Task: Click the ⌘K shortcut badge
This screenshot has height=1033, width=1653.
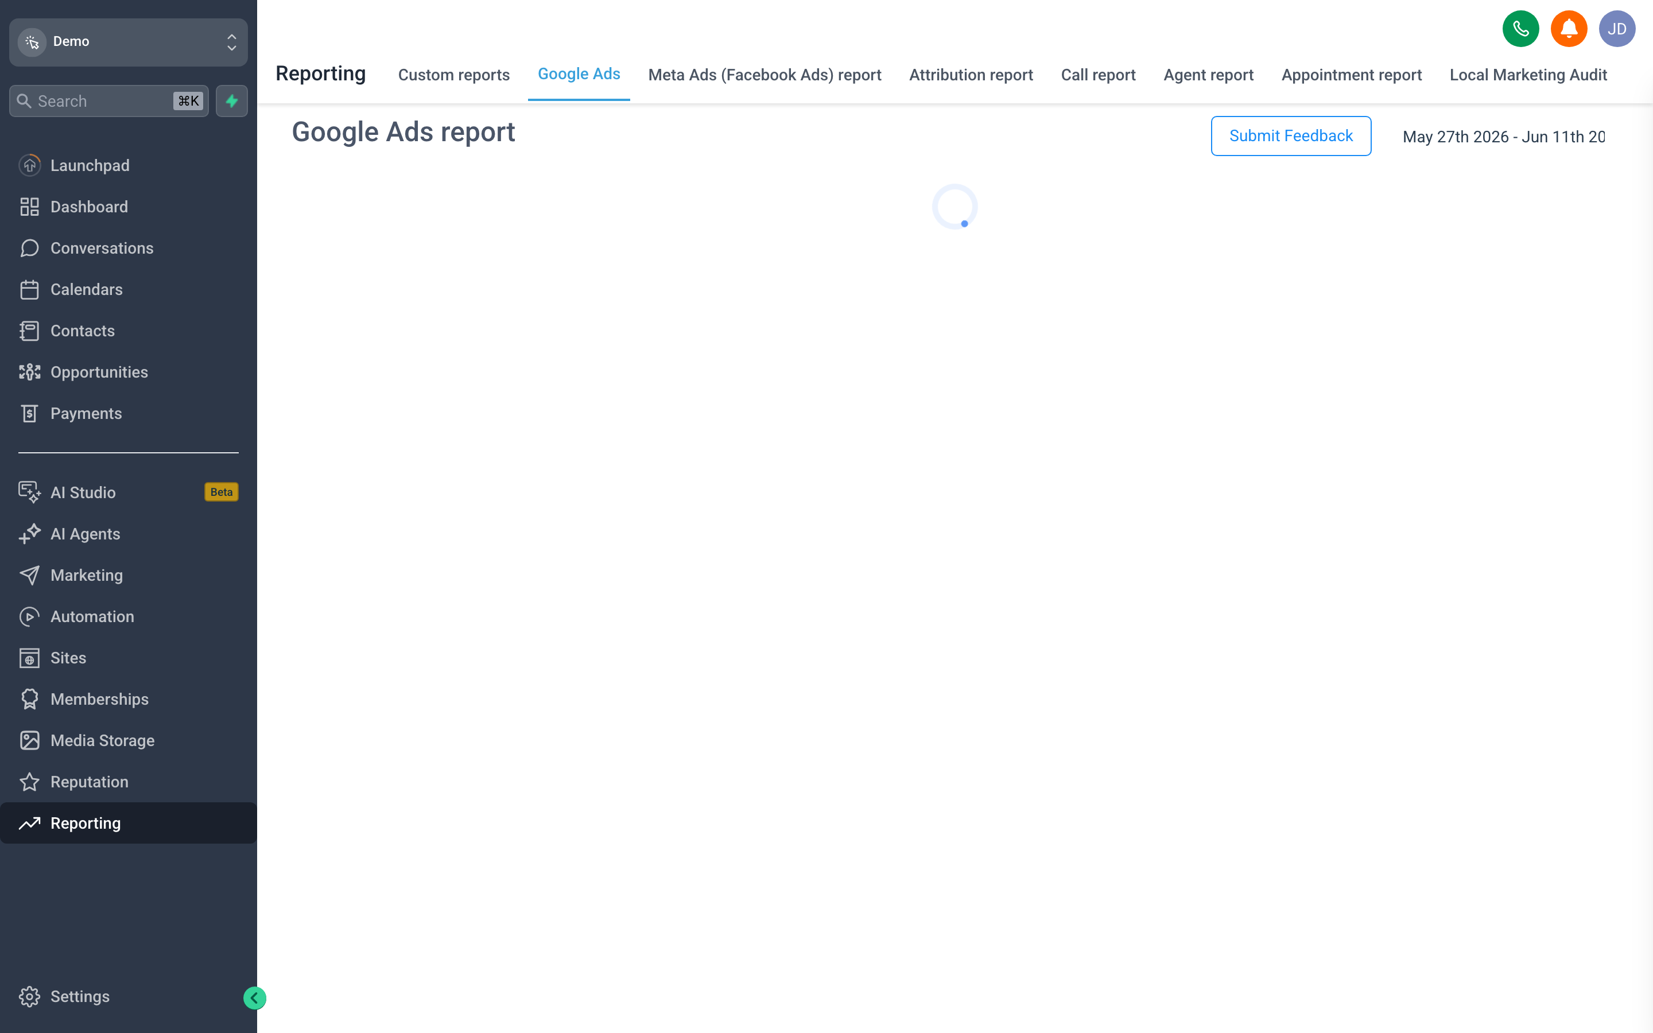Action: coord(188,101)
